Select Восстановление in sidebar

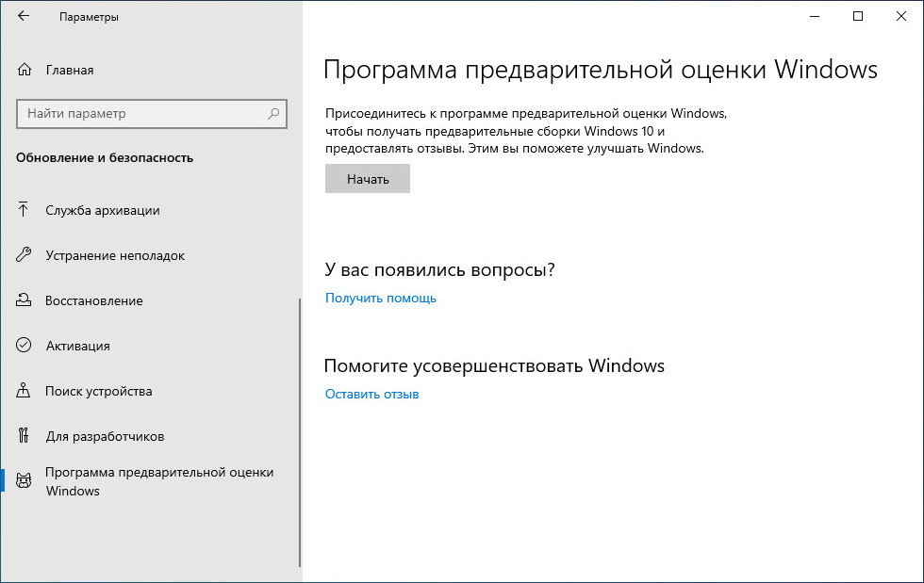click(94, 301)
